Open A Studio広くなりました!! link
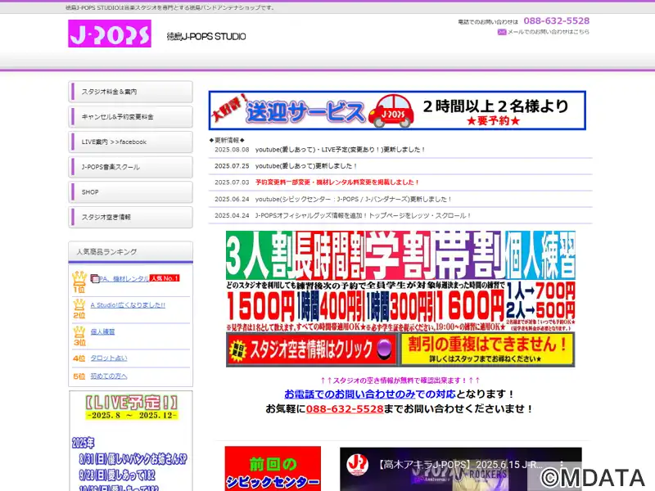Screen dimensions: 655x491 128,304
